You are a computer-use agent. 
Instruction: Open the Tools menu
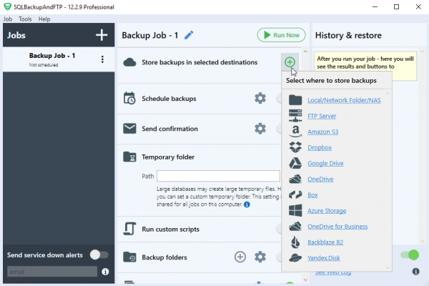[25, 19]
